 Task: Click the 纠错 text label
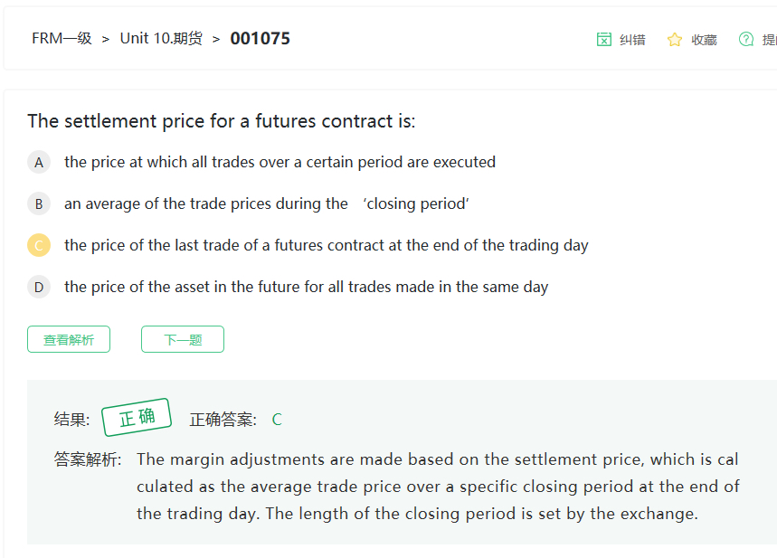(632, 40)
